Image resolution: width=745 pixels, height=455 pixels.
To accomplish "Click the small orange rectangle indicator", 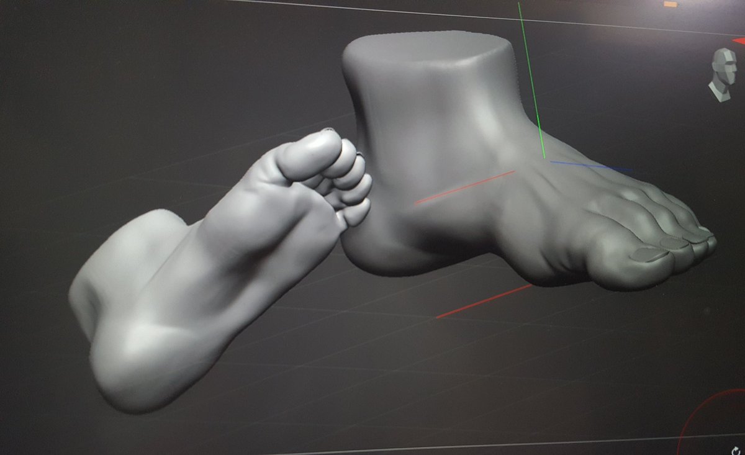I will [670, 4].
